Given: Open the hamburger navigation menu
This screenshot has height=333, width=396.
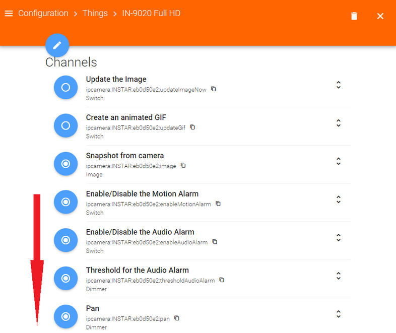Looking at the screenshot, I should point(9,14).
